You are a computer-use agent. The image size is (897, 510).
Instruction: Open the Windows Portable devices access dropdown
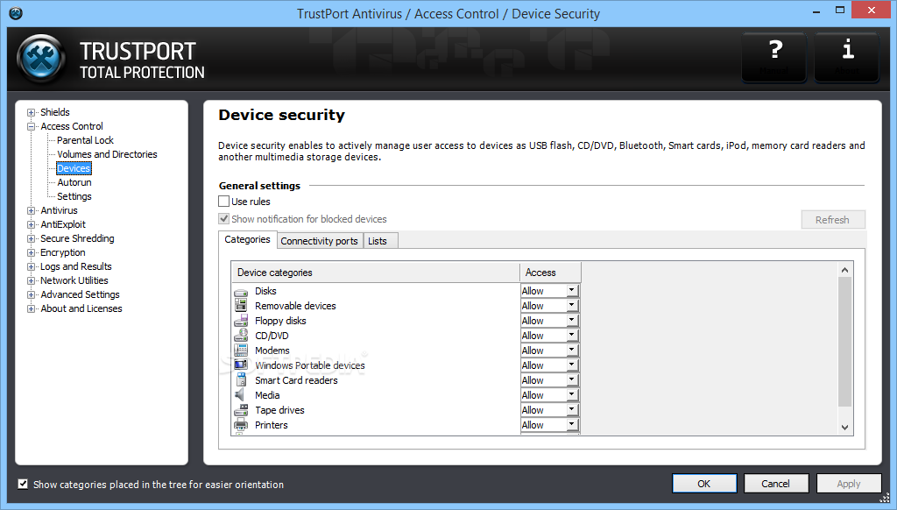coord(571,365)
